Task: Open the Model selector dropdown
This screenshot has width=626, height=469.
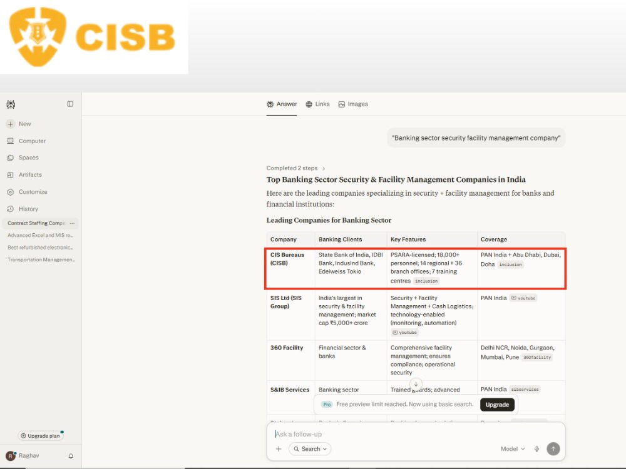Action: 513,449
